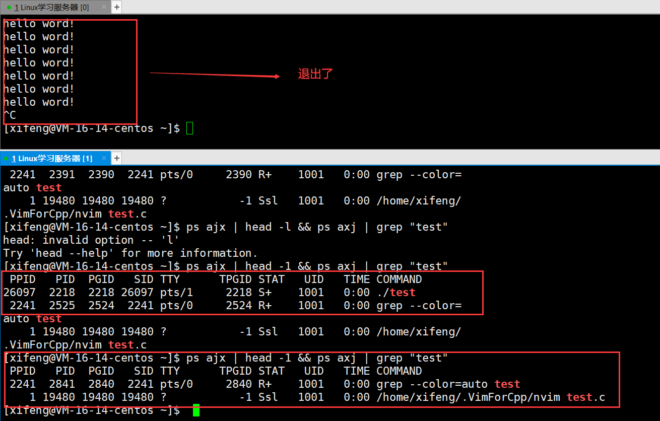Open new session with plus beside tab [0]

(116, 7)
